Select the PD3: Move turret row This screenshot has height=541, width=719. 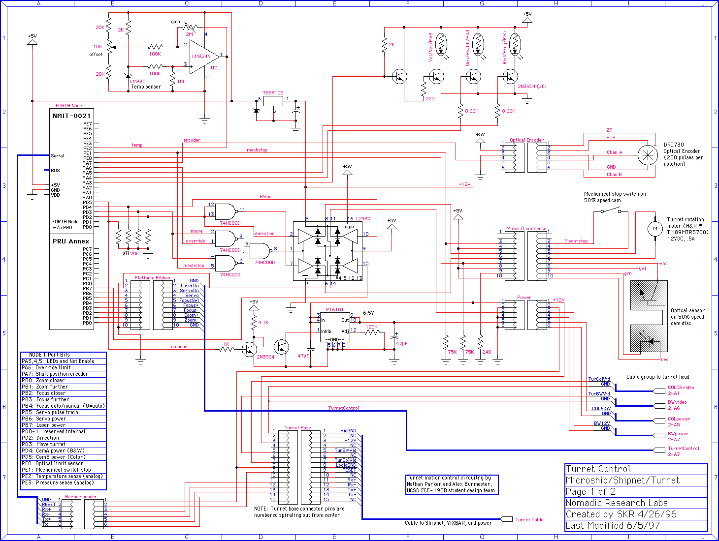click(64, 444)
